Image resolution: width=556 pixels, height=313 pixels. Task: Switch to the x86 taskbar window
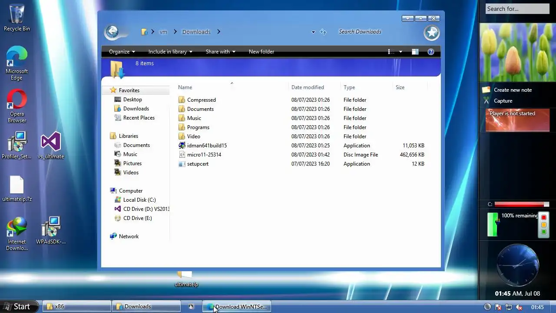tap(76, 306)
